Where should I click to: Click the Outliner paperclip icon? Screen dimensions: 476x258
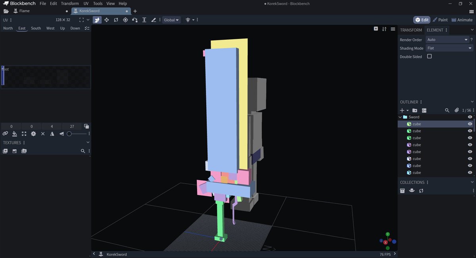click(x=457, y=110)
